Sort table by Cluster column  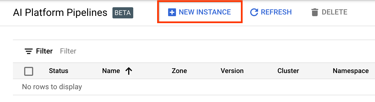point(288,71)
